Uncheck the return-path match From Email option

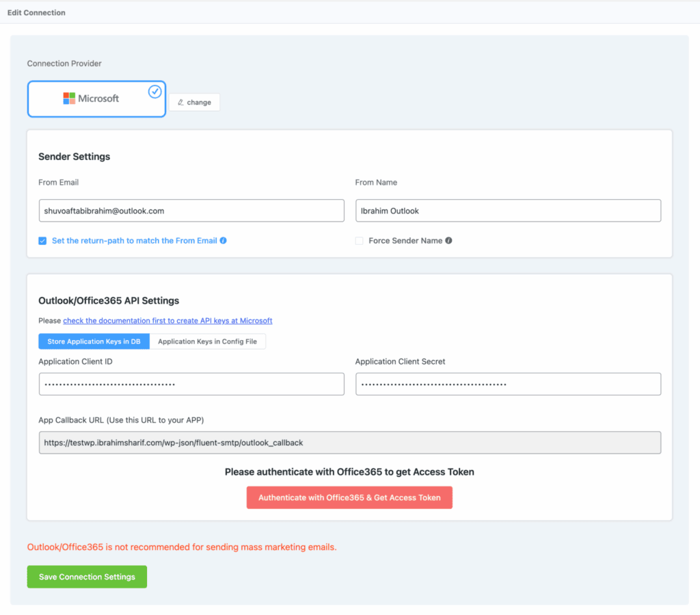pos(42,241)
